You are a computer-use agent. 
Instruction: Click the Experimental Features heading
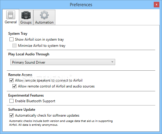[26, 95]
